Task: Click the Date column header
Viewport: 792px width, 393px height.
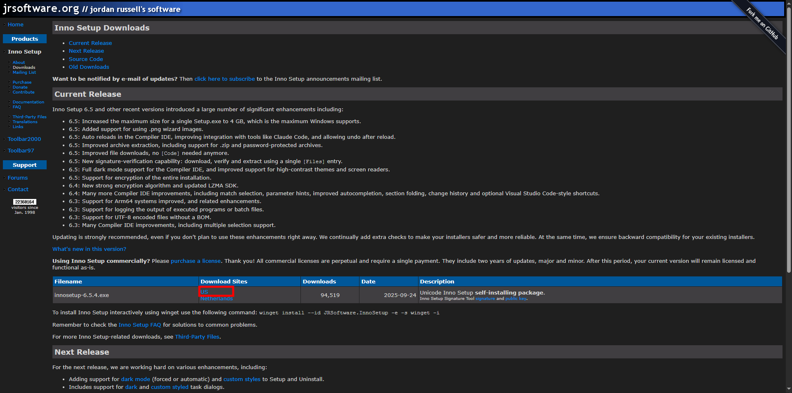Action: [388, 282]
